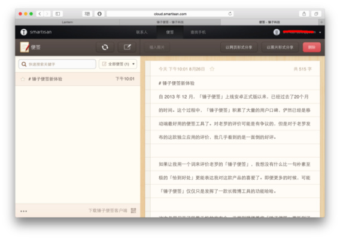Show all tabs overview button
This screenshot has width=340, height=239.
[x=316, y=14]
